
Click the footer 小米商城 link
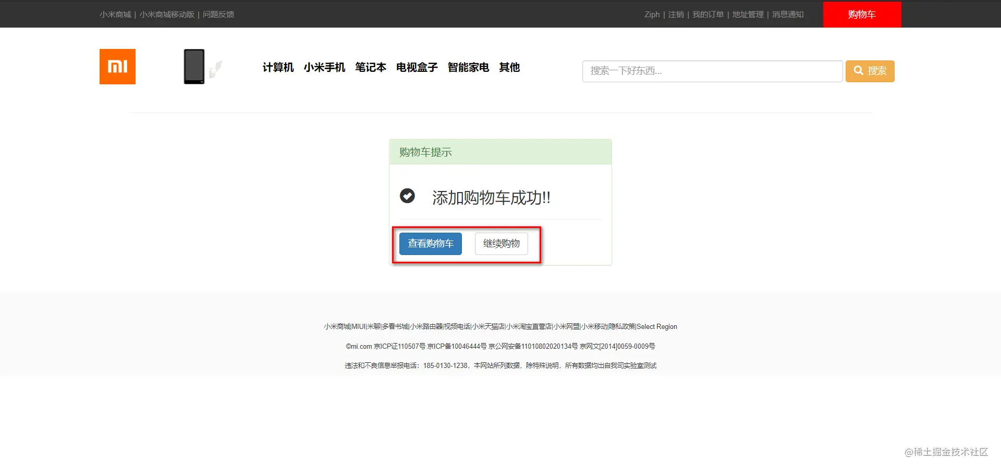[337, 327]
